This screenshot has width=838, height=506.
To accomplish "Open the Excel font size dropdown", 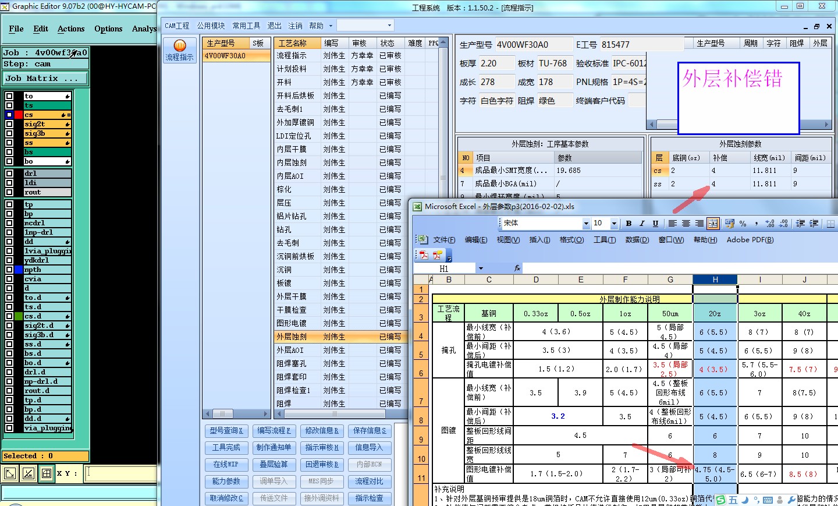I will (614, 224).
